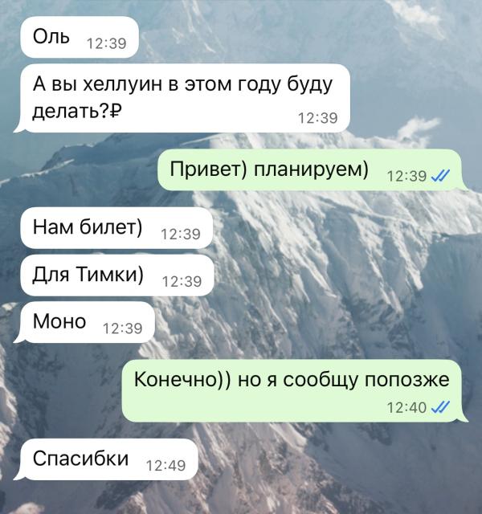Viewport: 482px width, 514px height.
Task: Tap the timestamp next to 'Для Тимки)'
Action: coord(182,281)
